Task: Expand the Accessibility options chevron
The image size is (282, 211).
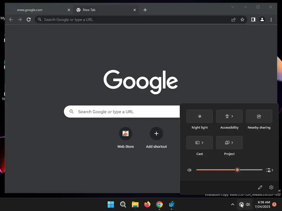Action: click(x=232, y=116)
